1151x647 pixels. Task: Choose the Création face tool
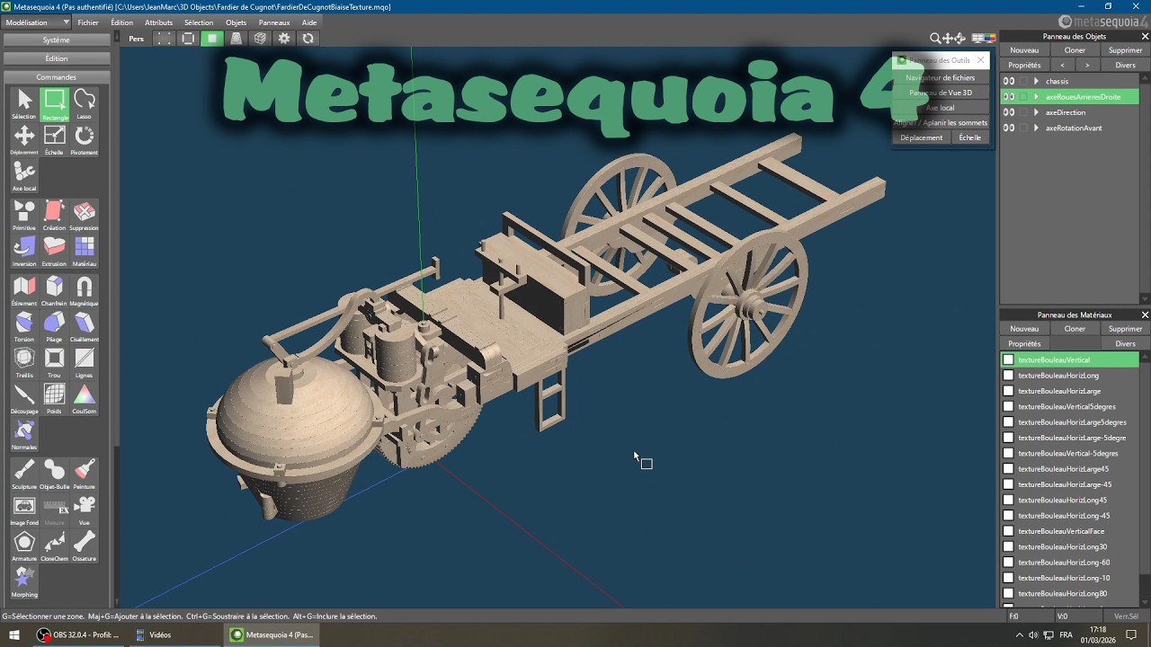click(x=55, y=216)
